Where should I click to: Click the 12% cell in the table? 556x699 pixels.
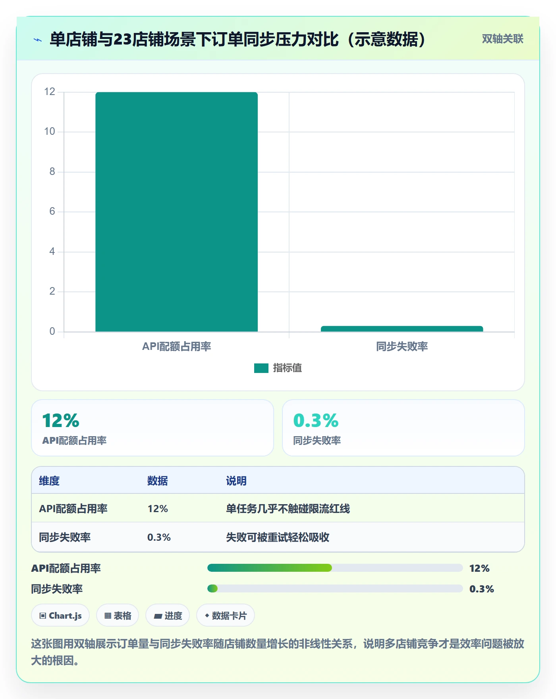coord(158,509)
